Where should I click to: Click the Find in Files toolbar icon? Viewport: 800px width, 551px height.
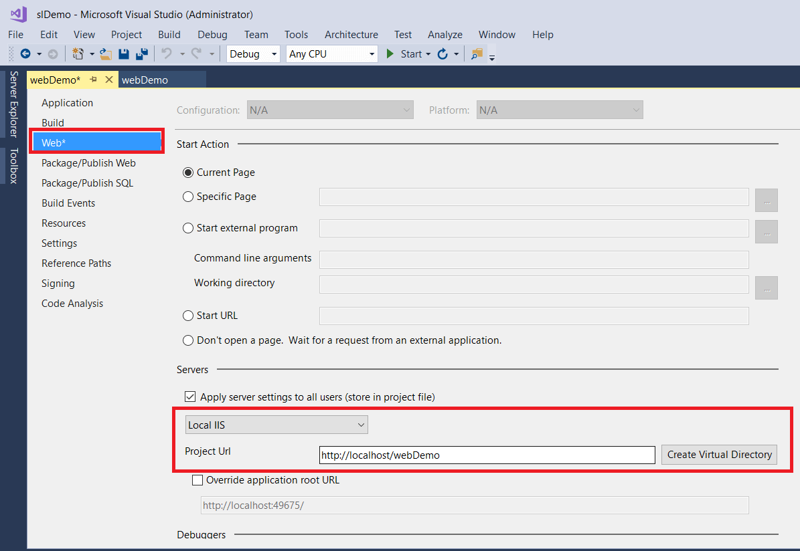477,53
